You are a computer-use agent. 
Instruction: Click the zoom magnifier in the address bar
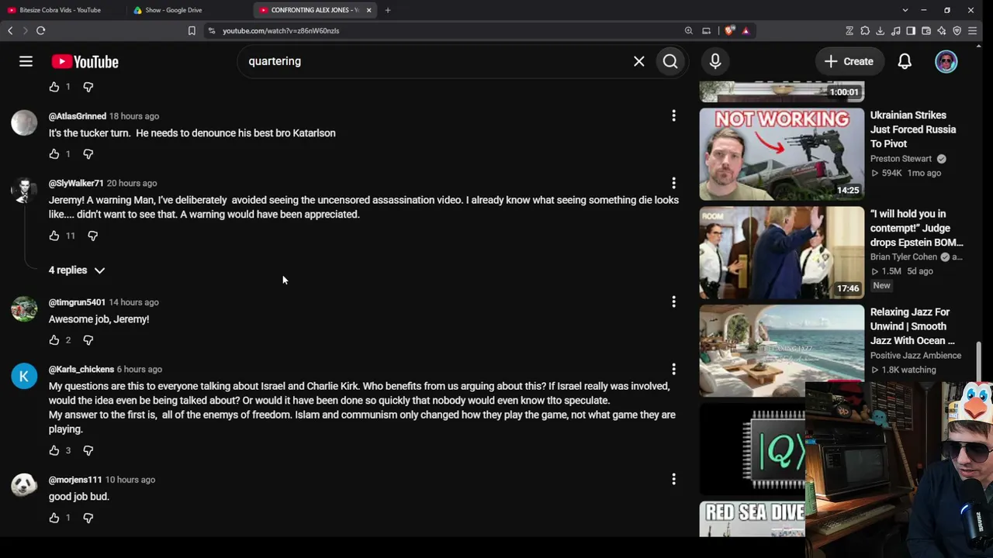pos(688,31)
